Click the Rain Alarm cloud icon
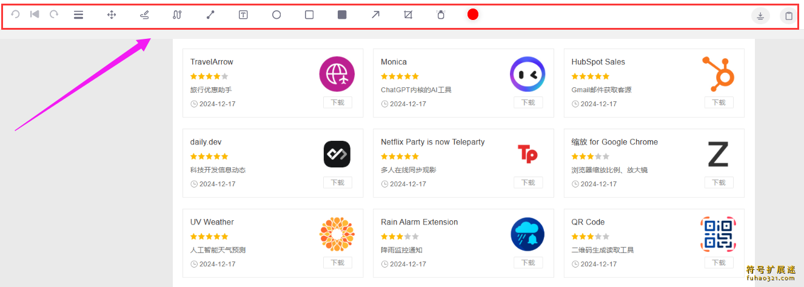This screenshot has height=287, width=804. [528, 234]
